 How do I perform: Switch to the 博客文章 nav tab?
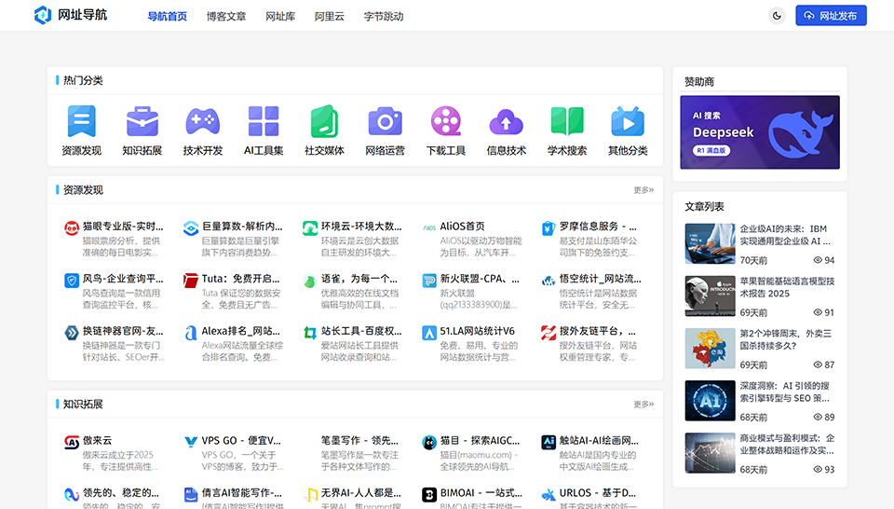click(226, 16)
